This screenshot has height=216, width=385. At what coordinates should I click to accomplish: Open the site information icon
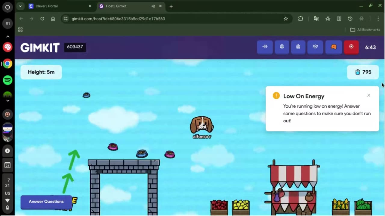tap(66, 19)
